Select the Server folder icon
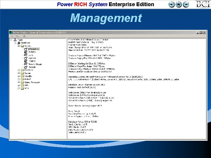This screenshot has width=211, height=158. coord(22,73)
